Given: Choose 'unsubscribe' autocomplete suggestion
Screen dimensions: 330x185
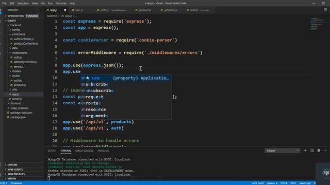Looking at the screenshot, I should pos(126,90).
